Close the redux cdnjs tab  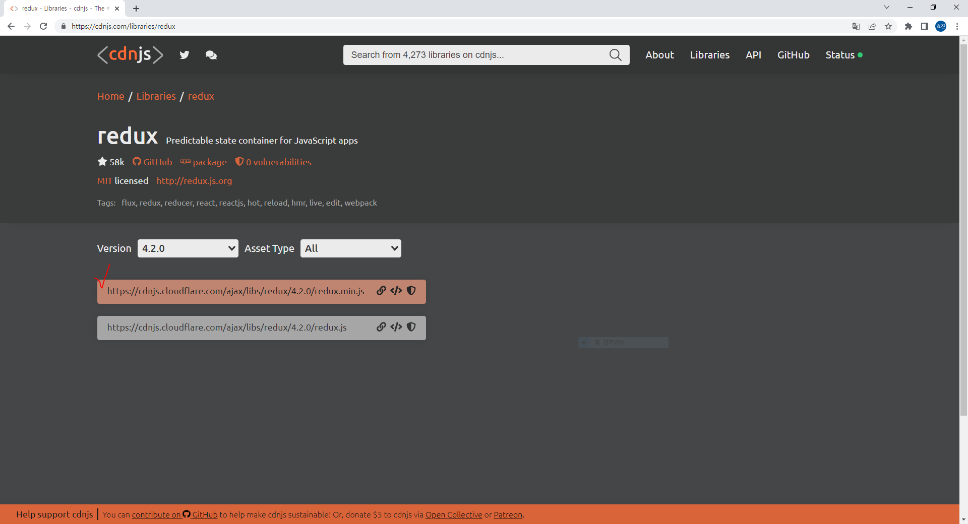coord(117,9)
